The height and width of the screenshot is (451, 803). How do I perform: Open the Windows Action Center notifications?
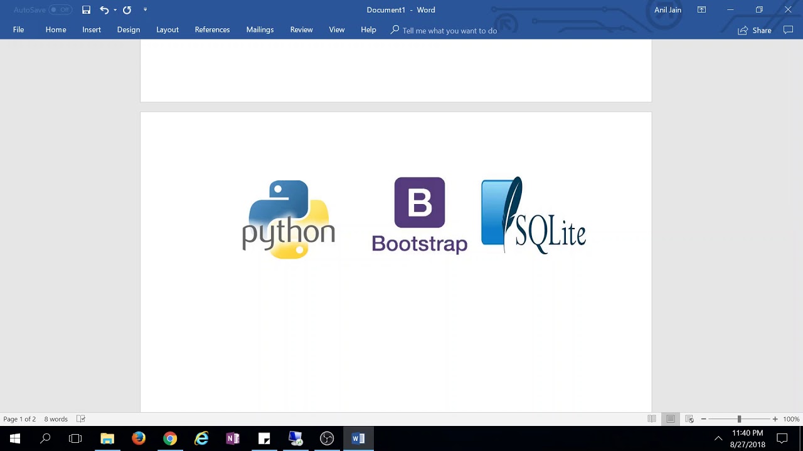pos(782,438)
